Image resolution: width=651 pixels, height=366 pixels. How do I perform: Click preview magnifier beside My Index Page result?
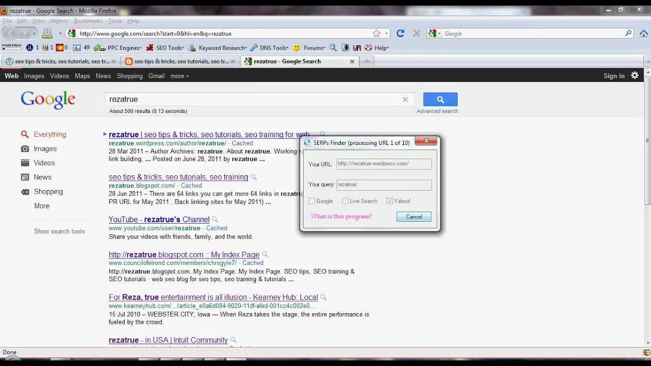pos(265,255)
